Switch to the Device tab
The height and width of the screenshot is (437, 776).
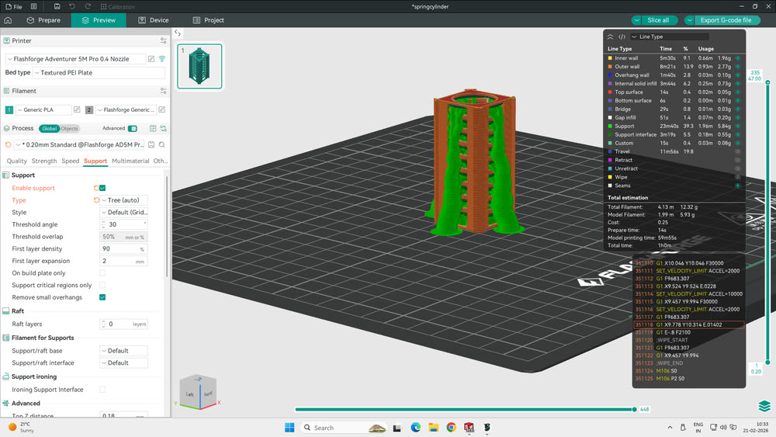154,20
